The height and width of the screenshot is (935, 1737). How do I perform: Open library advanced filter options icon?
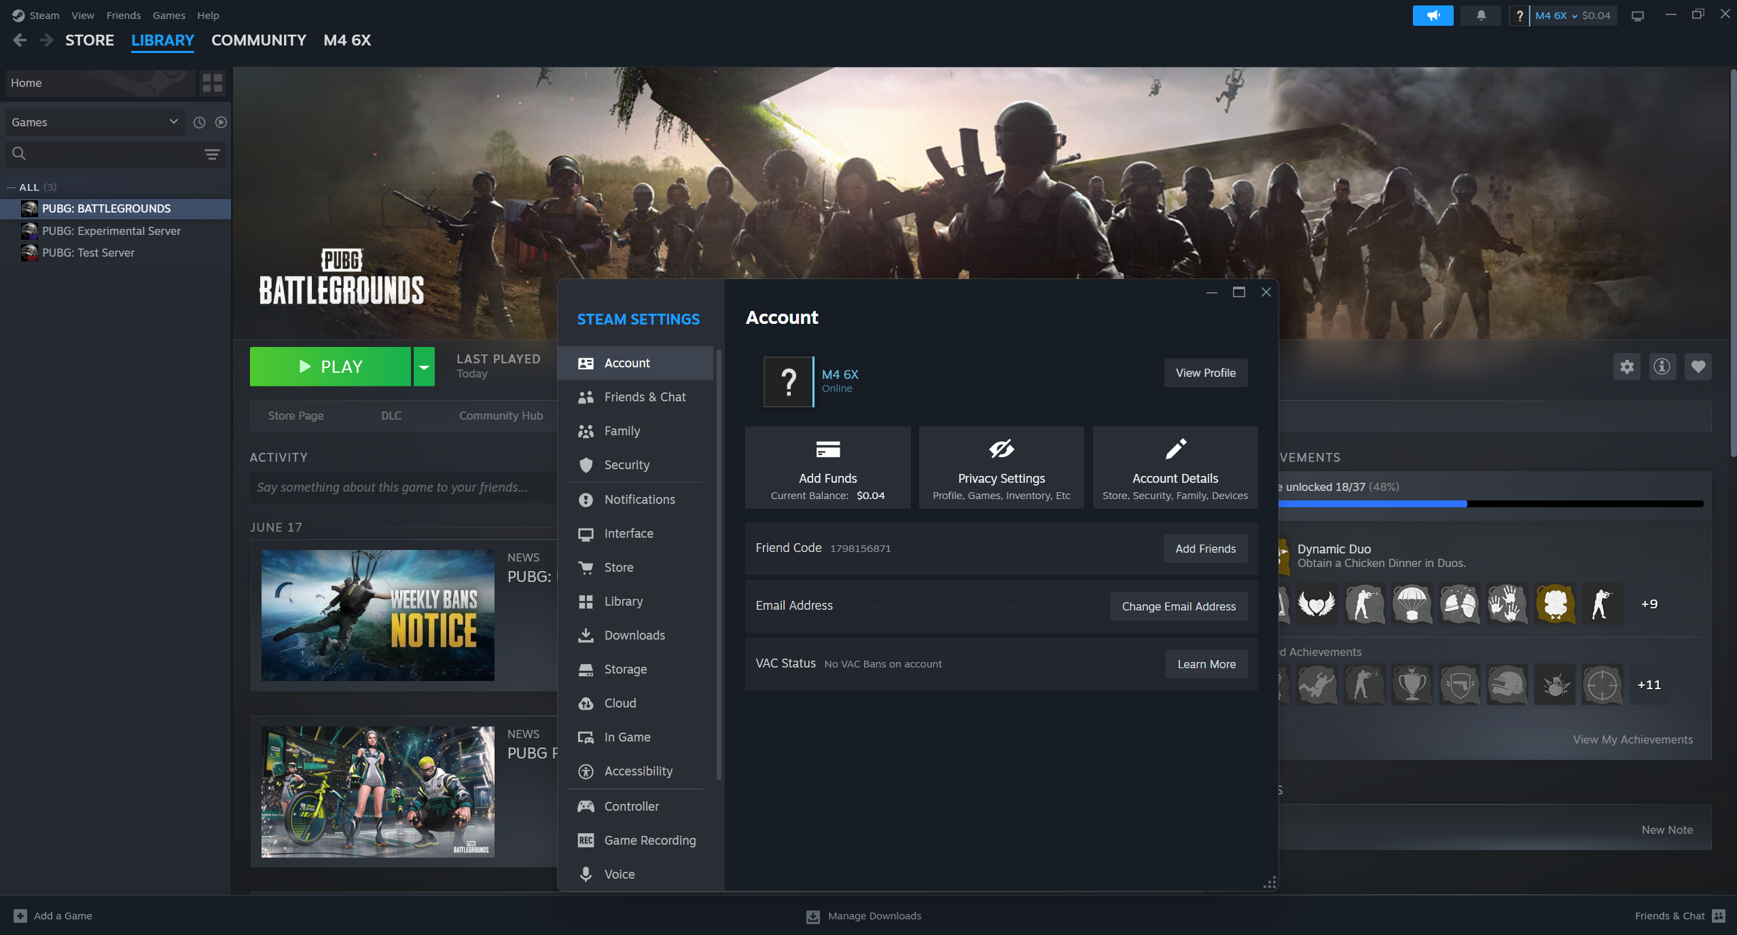pyautogui.click(x=212, y=154)
